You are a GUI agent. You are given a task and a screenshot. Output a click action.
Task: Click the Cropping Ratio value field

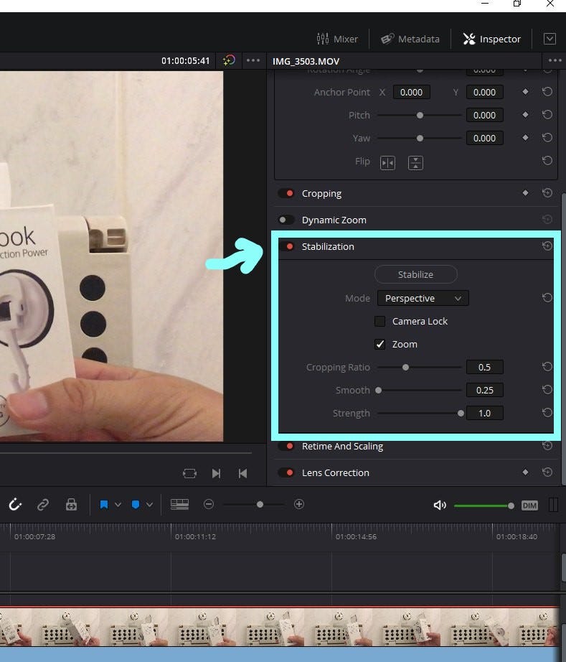(x=485, y=367)
